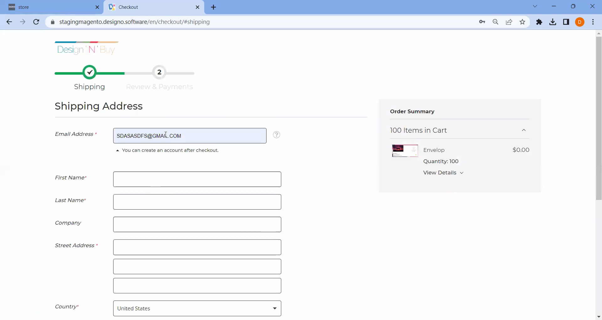Screen dimensions: 602x320
Task: Collapse the 100 Items in Cart section
Action: [524, 130]
